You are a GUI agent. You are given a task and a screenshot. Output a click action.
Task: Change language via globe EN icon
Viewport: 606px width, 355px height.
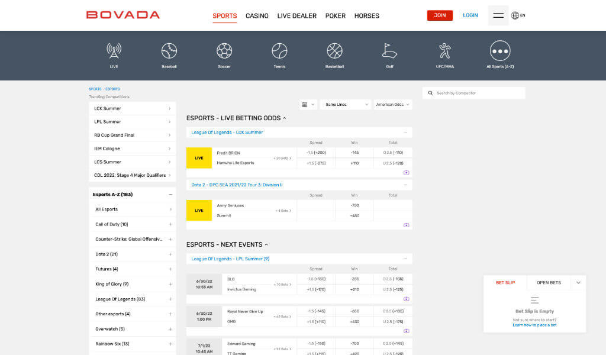click(x=518, y=15)
